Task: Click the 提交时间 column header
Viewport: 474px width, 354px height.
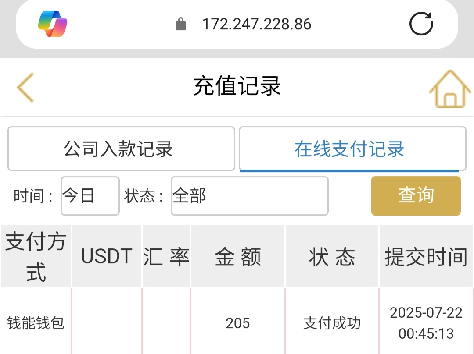Action: pos(426,256)
